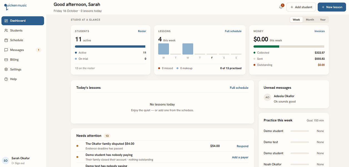Open Full schedule link in Today's lessons
Viewport: 349px width, 167px height.
[x=239, y=88]
